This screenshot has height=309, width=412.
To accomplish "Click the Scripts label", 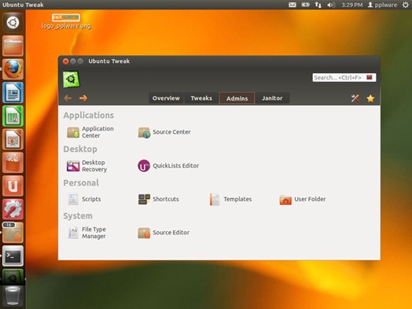I will pos(91,199).
